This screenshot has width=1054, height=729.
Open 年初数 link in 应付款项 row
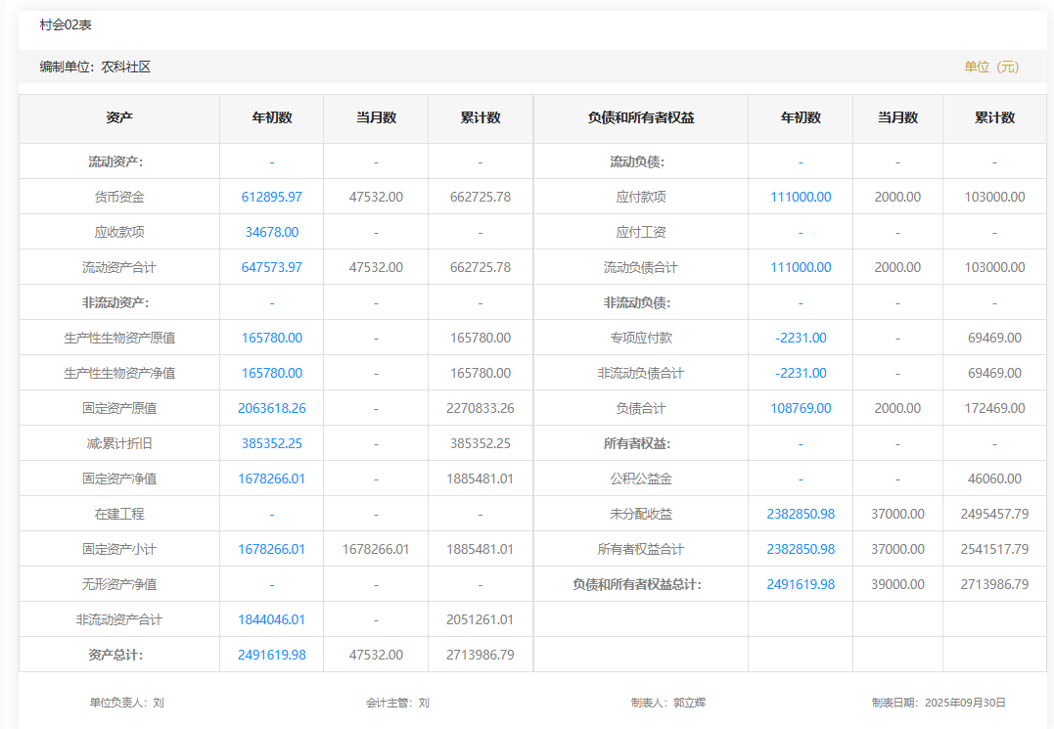pyautogui.click(x=800, y=197)
